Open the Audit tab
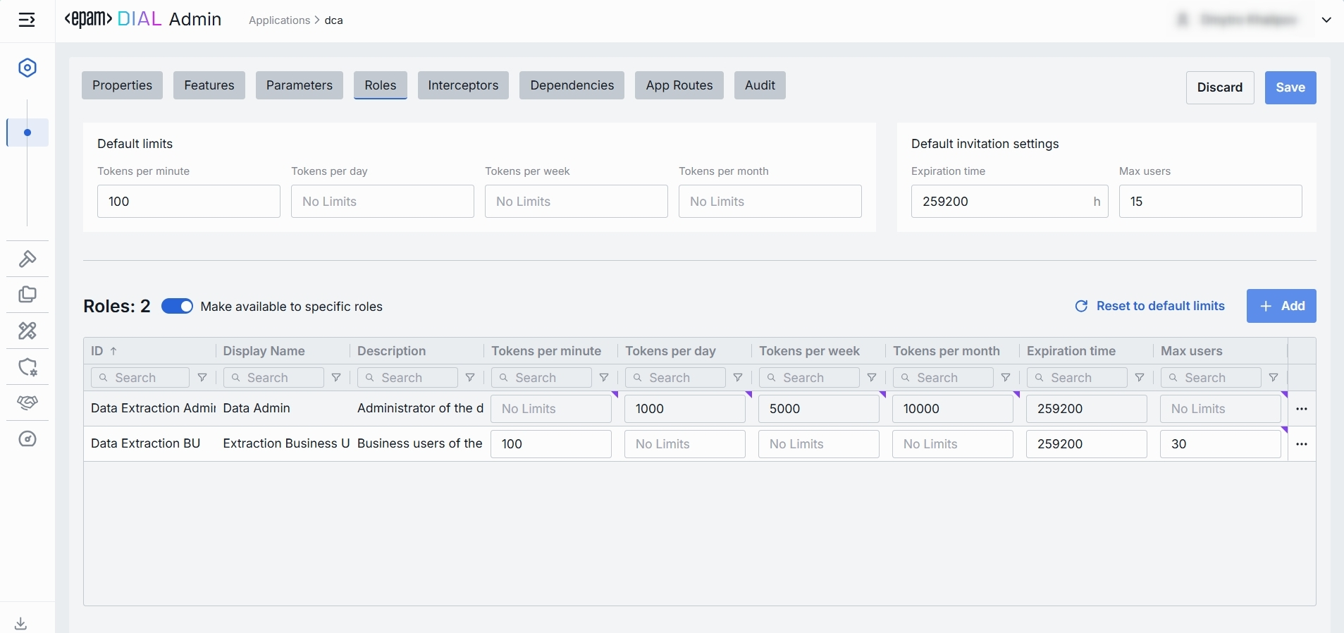The width and height of the screenshot is (1344, 633). 760,85
